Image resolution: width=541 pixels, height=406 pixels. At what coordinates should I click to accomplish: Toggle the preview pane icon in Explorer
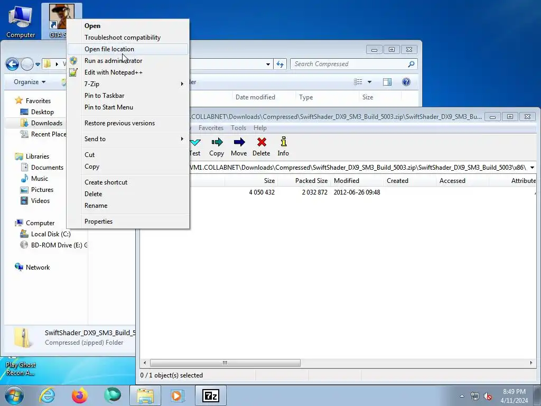[x=387, y=82]
